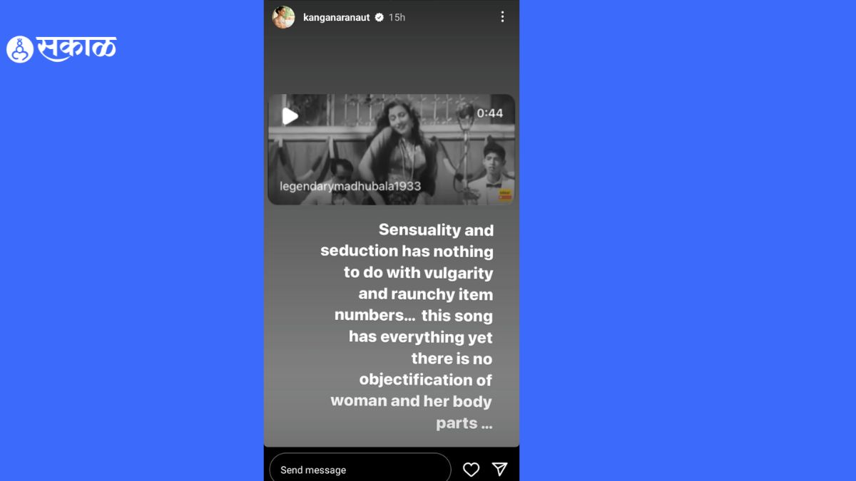Viewport: 856px width, 481px height.
Task: Click the boy in the bow tie in the video
Action: (x=493, y=171)
